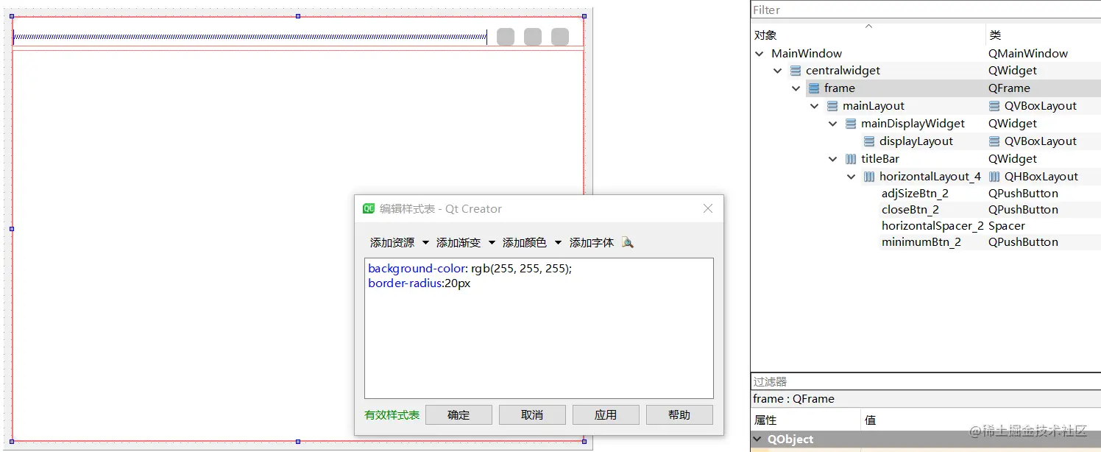
Task: Click the 应用 (Apply) button
Action: 605,414
